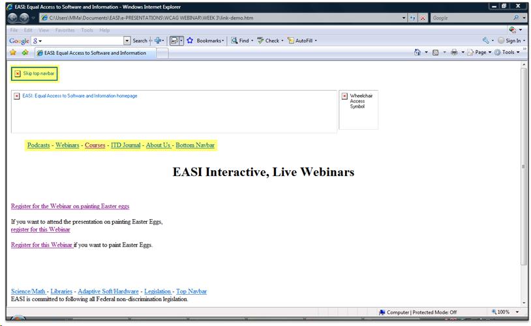Click the Webinars navbar link
The height and width of the screenshot is (326, 531).
[67, 145]
